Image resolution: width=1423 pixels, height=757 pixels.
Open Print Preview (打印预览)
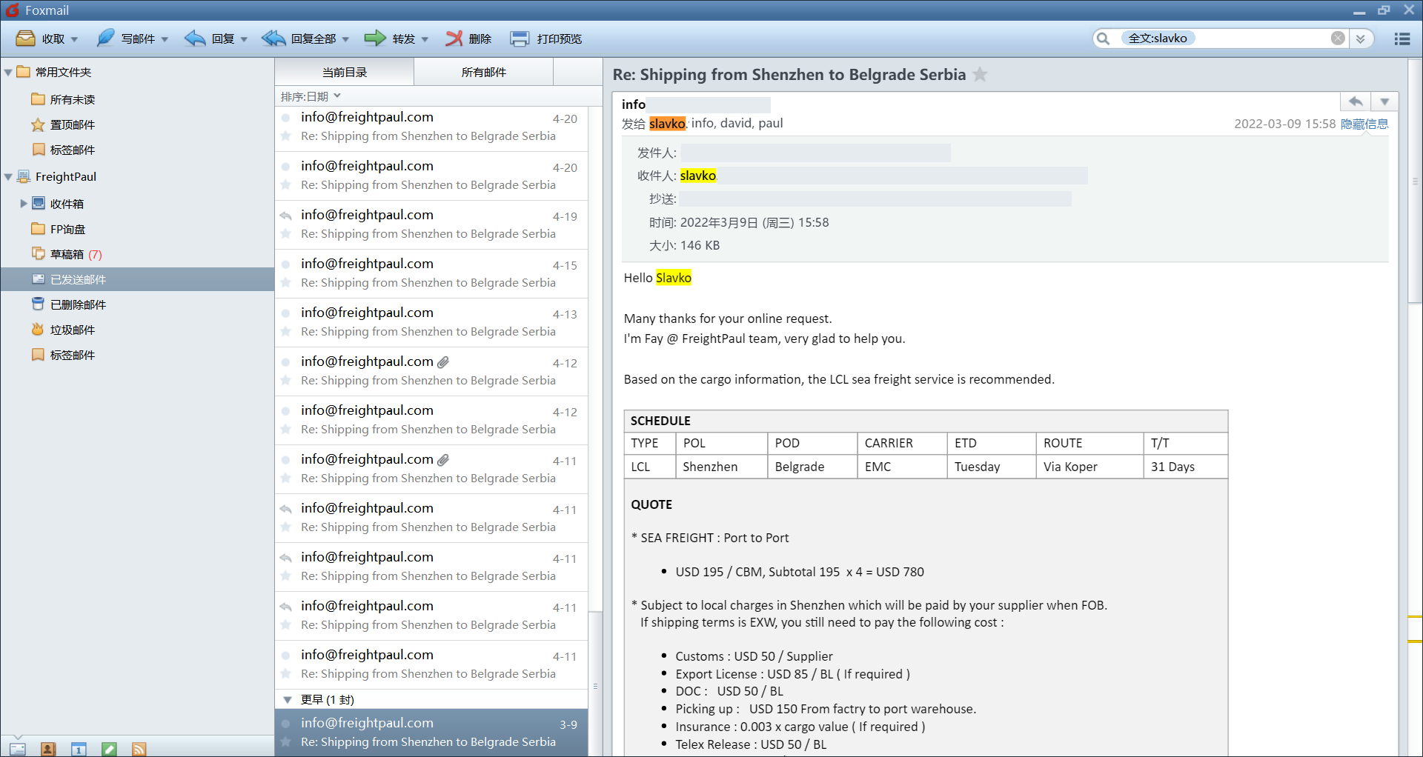546,39
